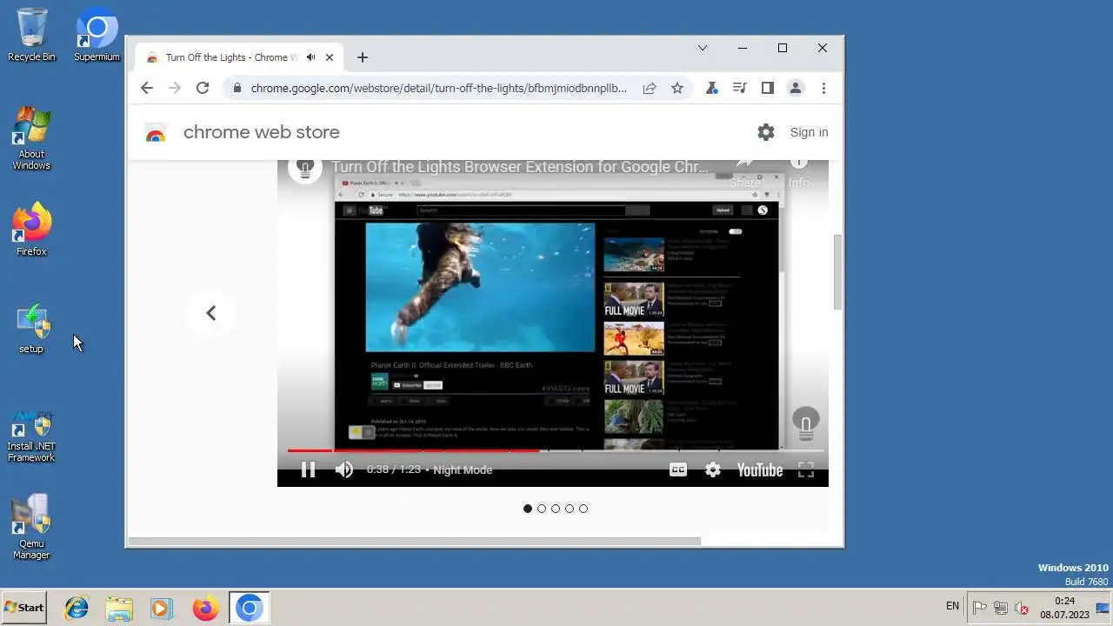The width and height of the screenshot is (1113, 626).
Task: Open the Start menu
Action: pos(23,608)
